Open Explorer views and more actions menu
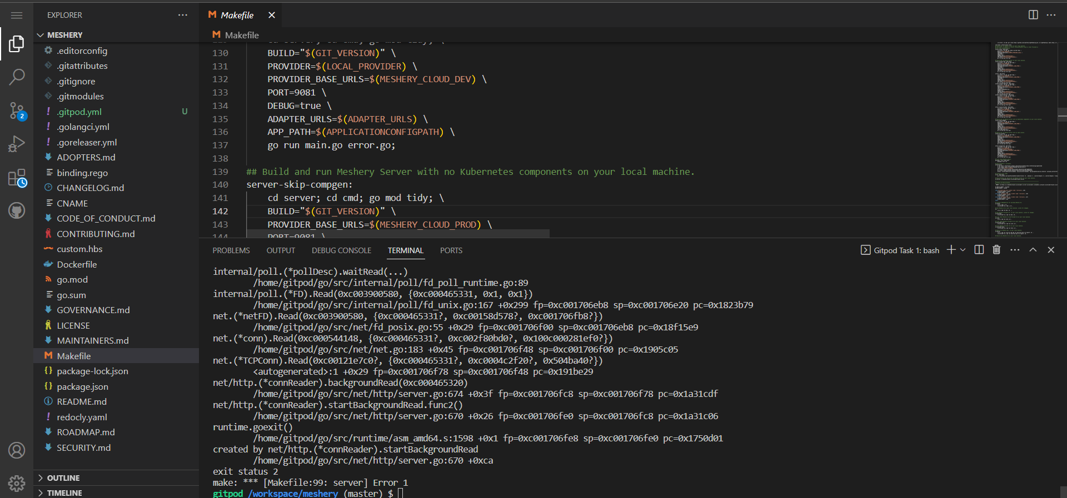 click(183, 15)
